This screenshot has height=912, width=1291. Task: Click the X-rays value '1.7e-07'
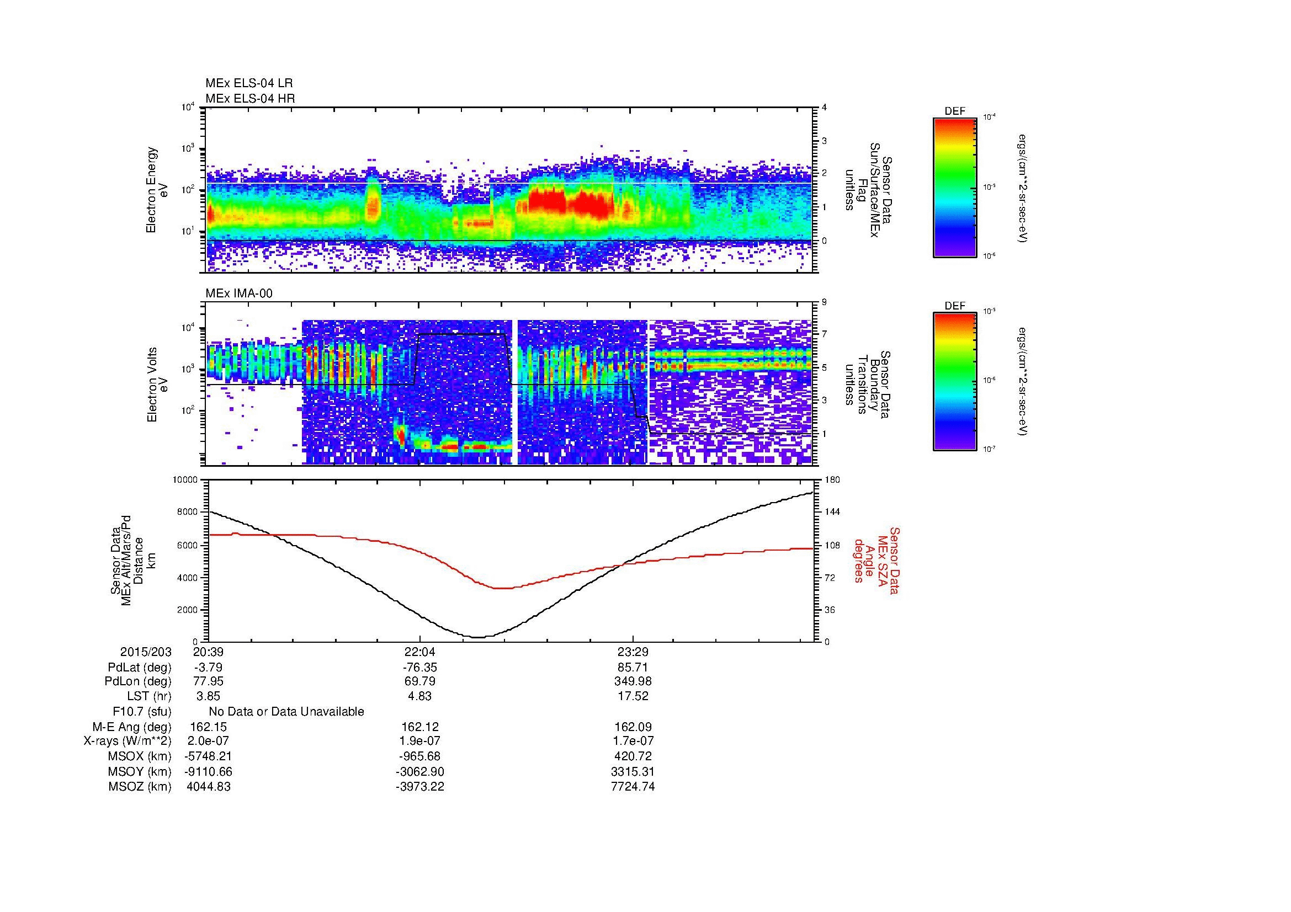click(633, 741)
